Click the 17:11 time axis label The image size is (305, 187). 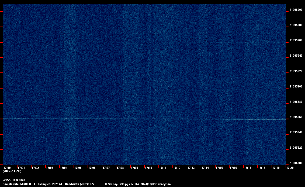[163, 168]
